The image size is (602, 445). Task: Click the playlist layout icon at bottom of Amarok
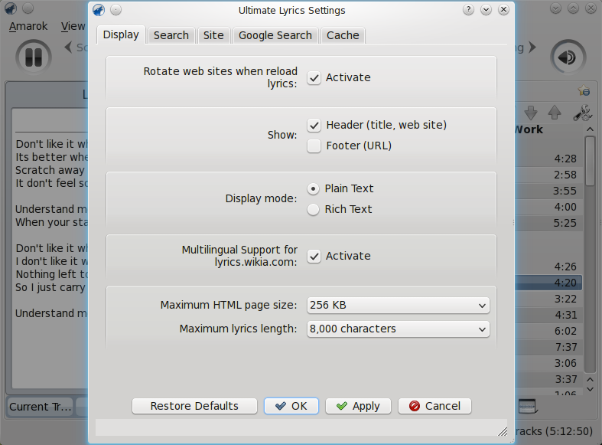click(x=528, y=406)
